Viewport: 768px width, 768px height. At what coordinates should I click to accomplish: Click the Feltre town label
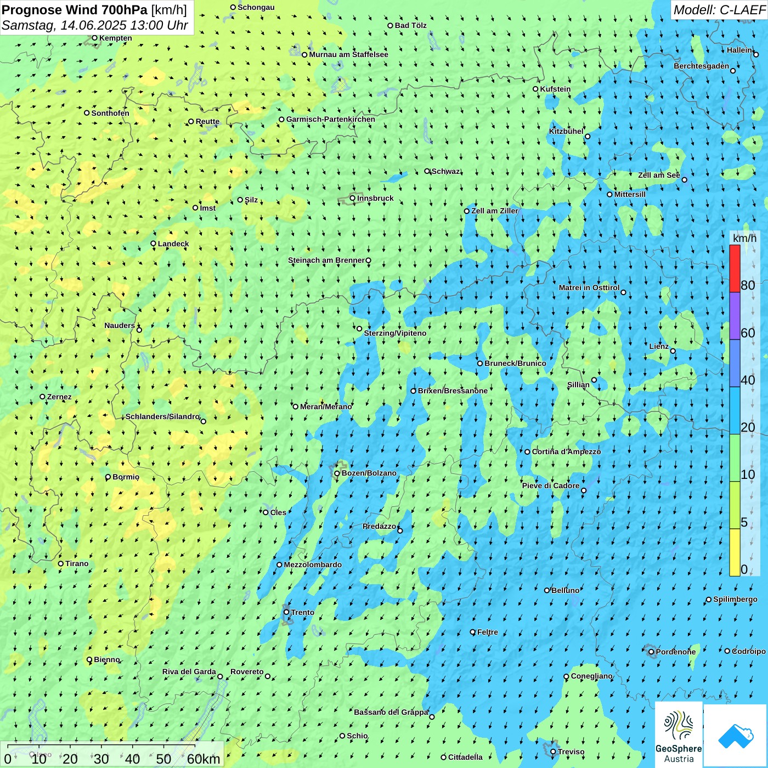tap(488, 632)
